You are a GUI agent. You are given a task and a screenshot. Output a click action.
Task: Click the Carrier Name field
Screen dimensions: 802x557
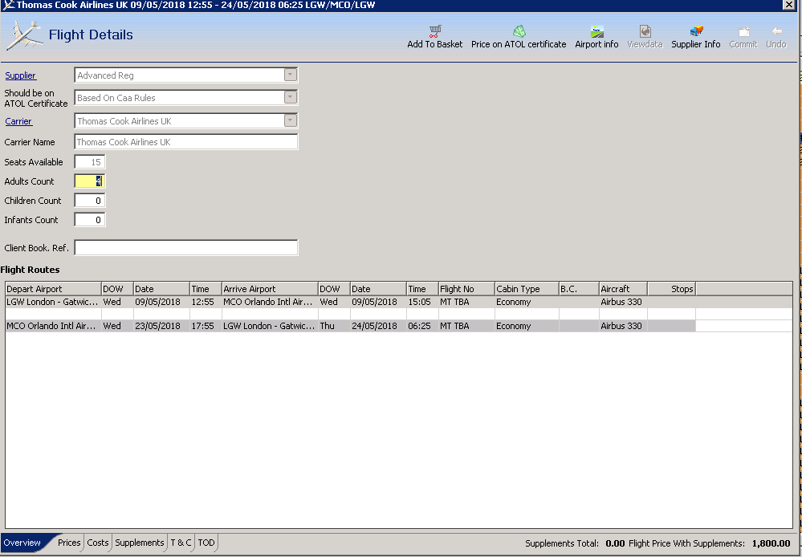click(186, 142)
